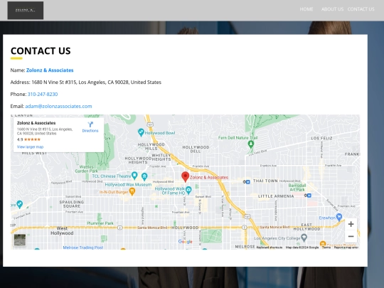Select the Erewhon store marker
The width and height of the screenshot is (384, 288).
pos(339,217)
